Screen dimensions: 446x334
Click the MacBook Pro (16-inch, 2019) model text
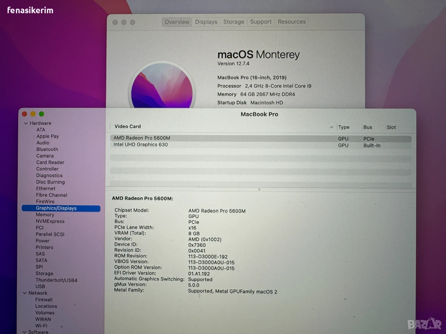[252, 78]
